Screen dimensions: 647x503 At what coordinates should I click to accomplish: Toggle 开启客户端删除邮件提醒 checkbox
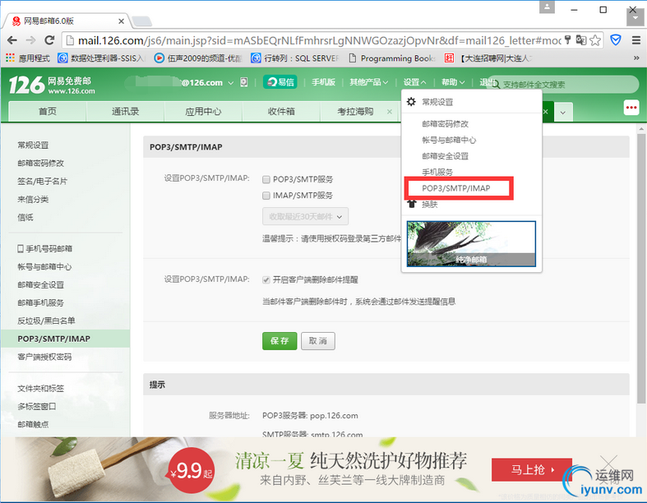pyautogui.click(x=266, y=279)
